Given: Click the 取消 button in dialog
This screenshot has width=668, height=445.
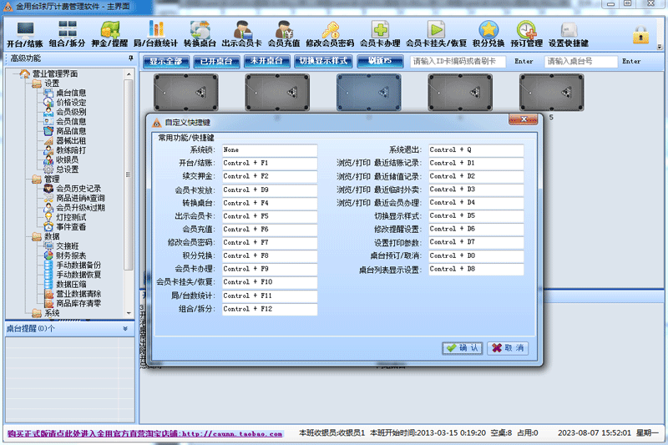Looking at the screenshot, I should click(508, 348).
